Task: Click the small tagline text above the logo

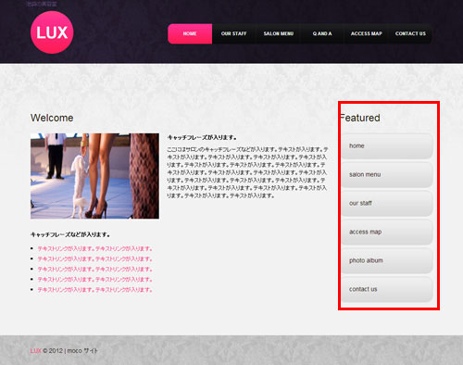Action: click(42, 4)
